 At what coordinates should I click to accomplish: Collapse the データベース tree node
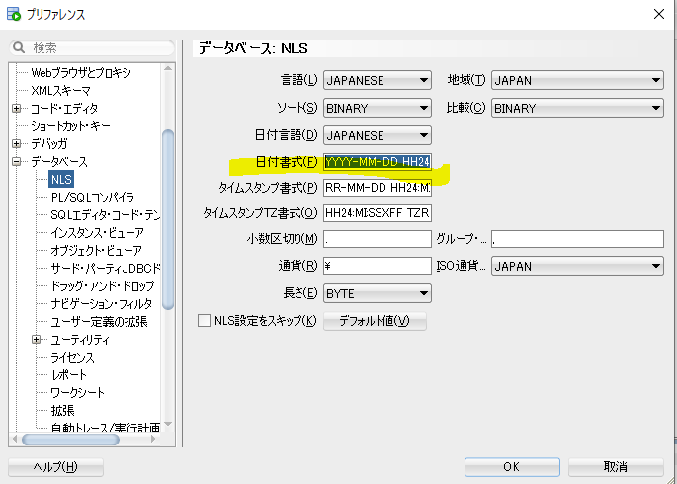point(17,162)
